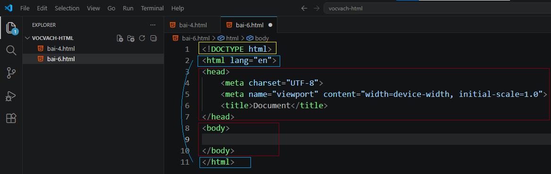Click the EXPLORER panel title

[x=44, y=25]
